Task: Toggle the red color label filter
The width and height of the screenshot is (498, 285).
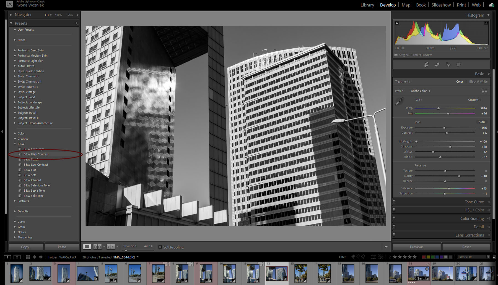Action: click(x=424, y=257)
